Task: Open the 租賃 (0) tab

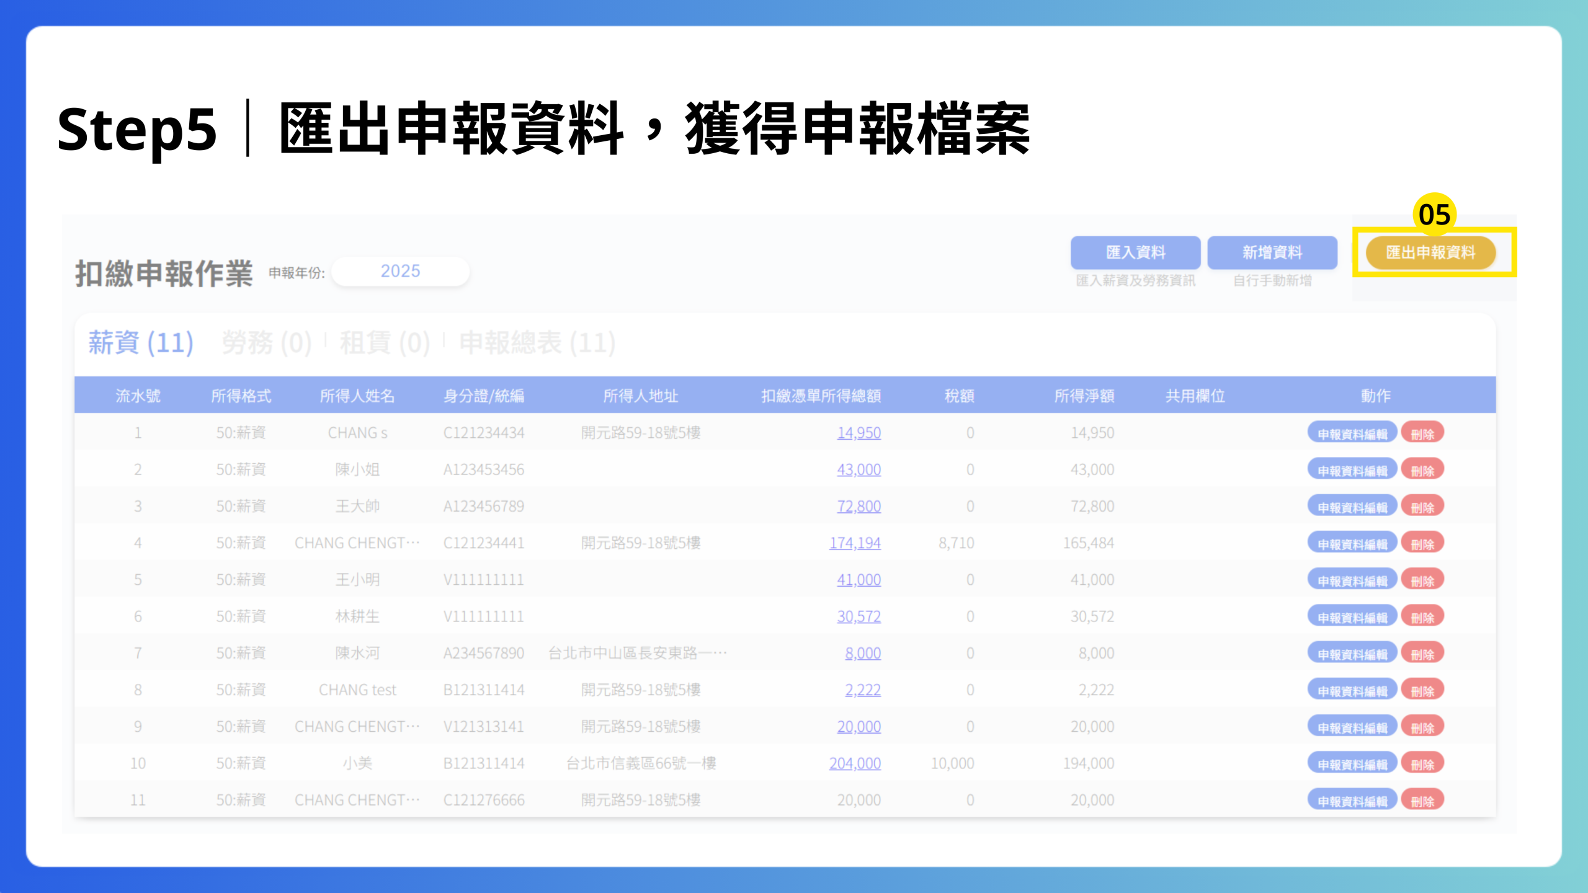Action: pos(385,342)
